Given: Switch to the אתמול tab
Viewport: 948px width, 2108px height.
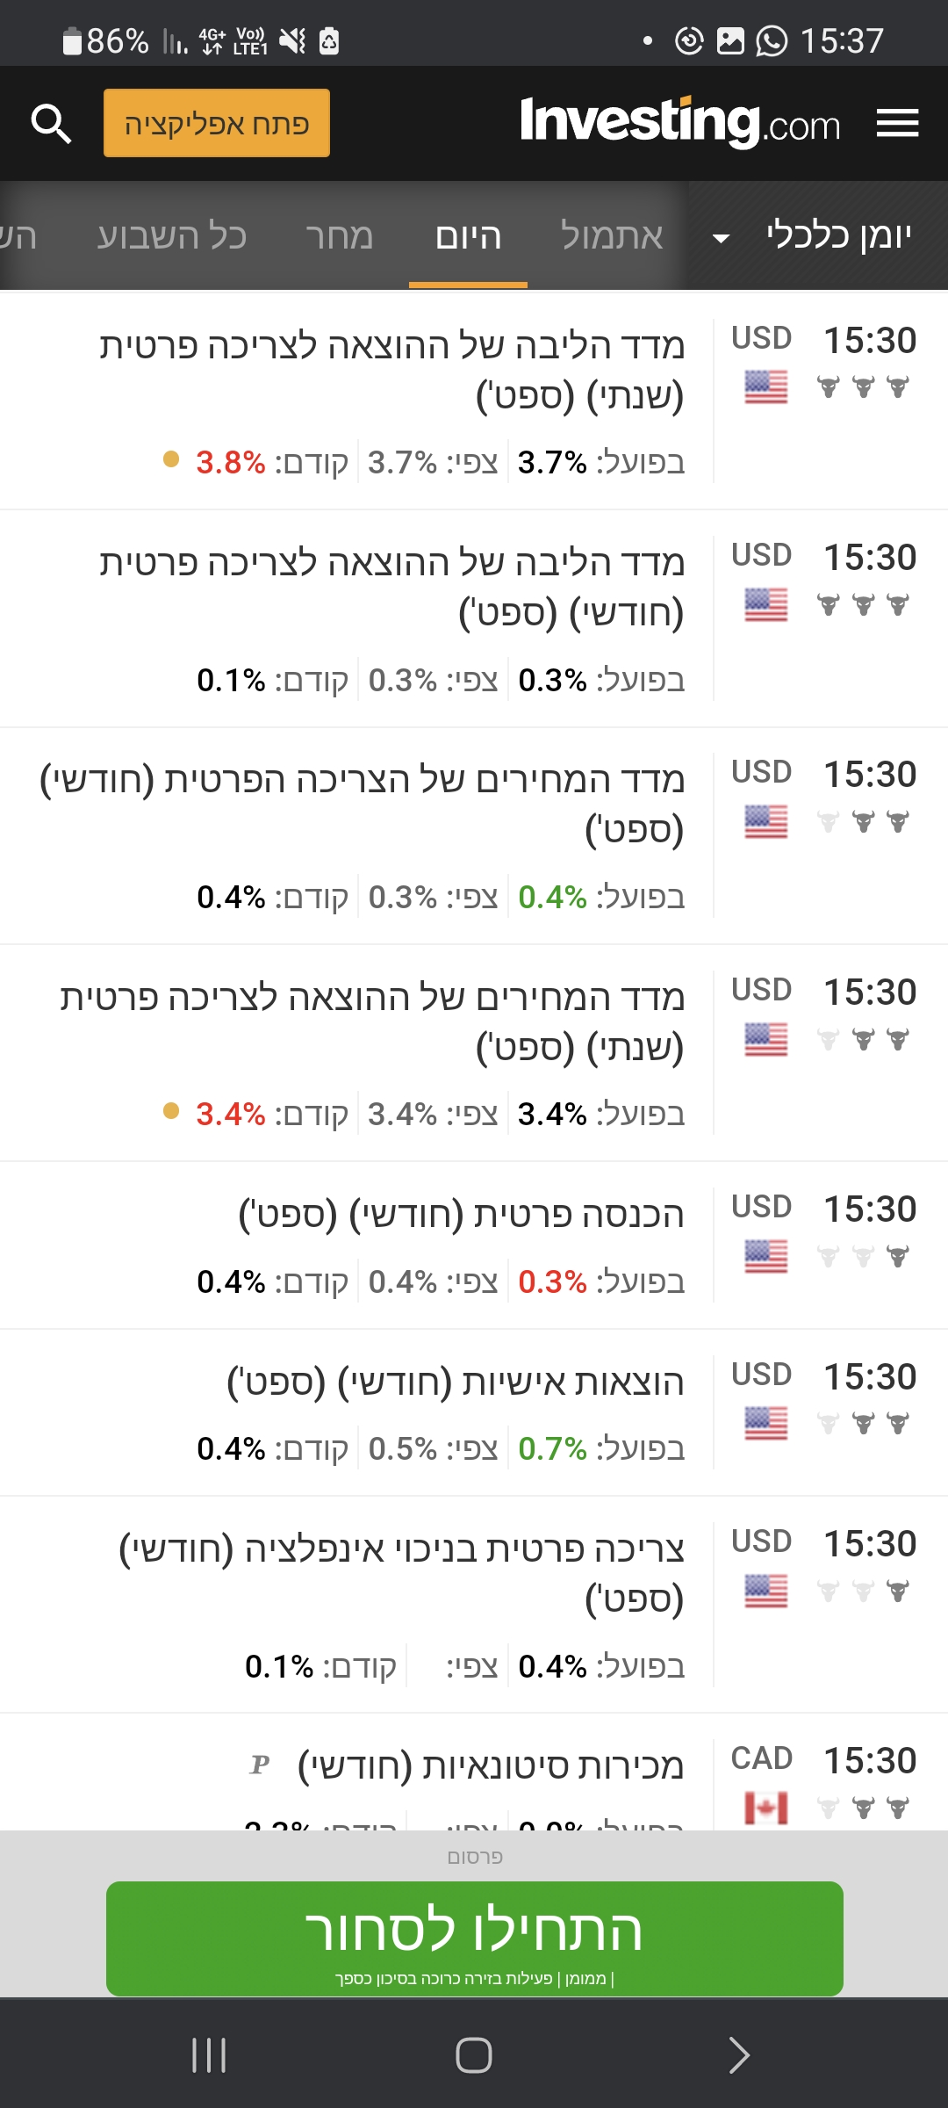Looking at the screenshot, I should [x=612, y=236].
